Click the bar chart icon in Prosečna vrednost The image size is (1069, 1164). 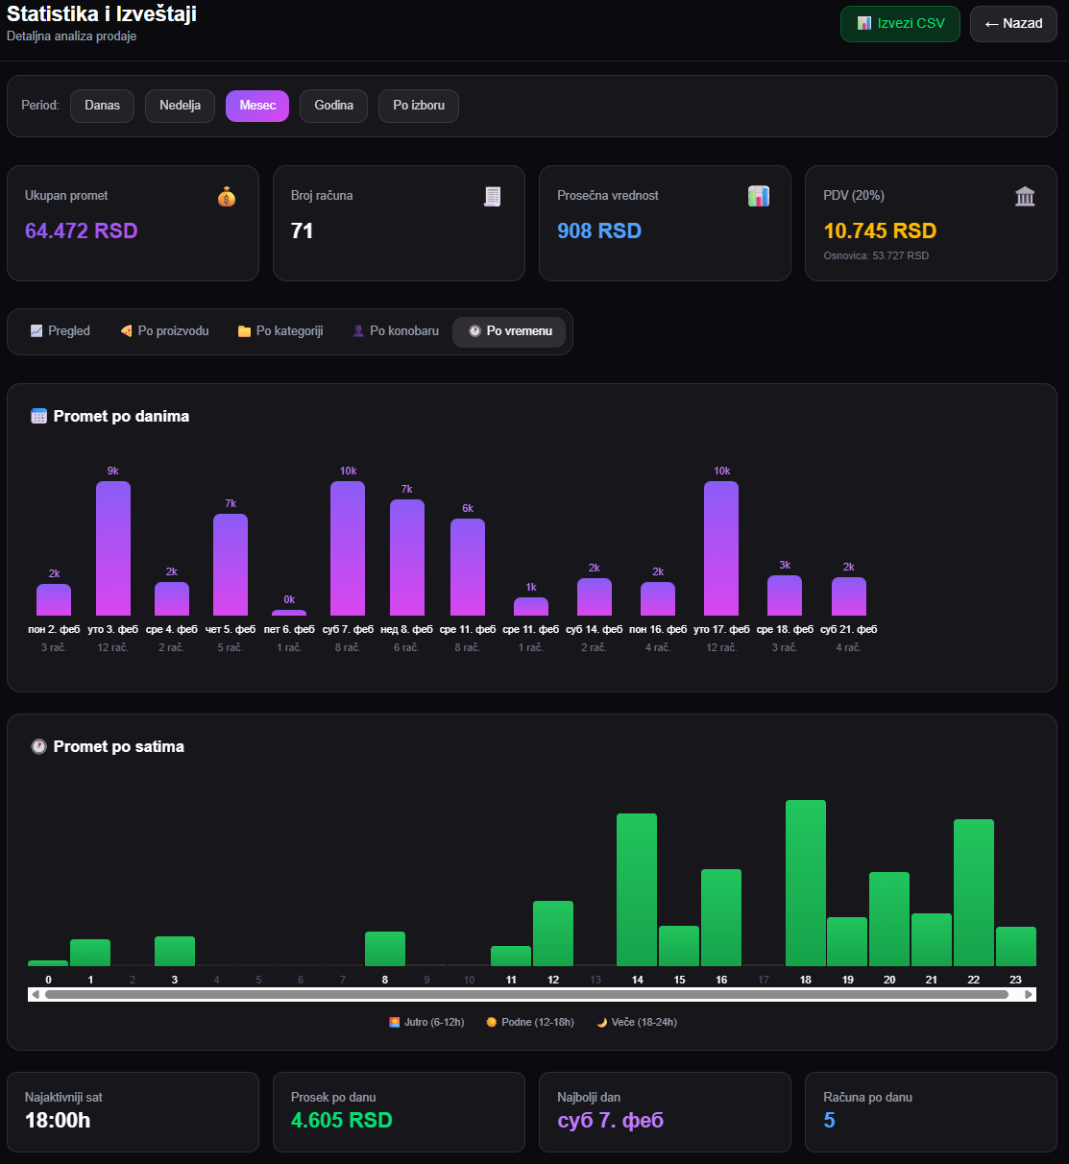[x=759, y=197]
